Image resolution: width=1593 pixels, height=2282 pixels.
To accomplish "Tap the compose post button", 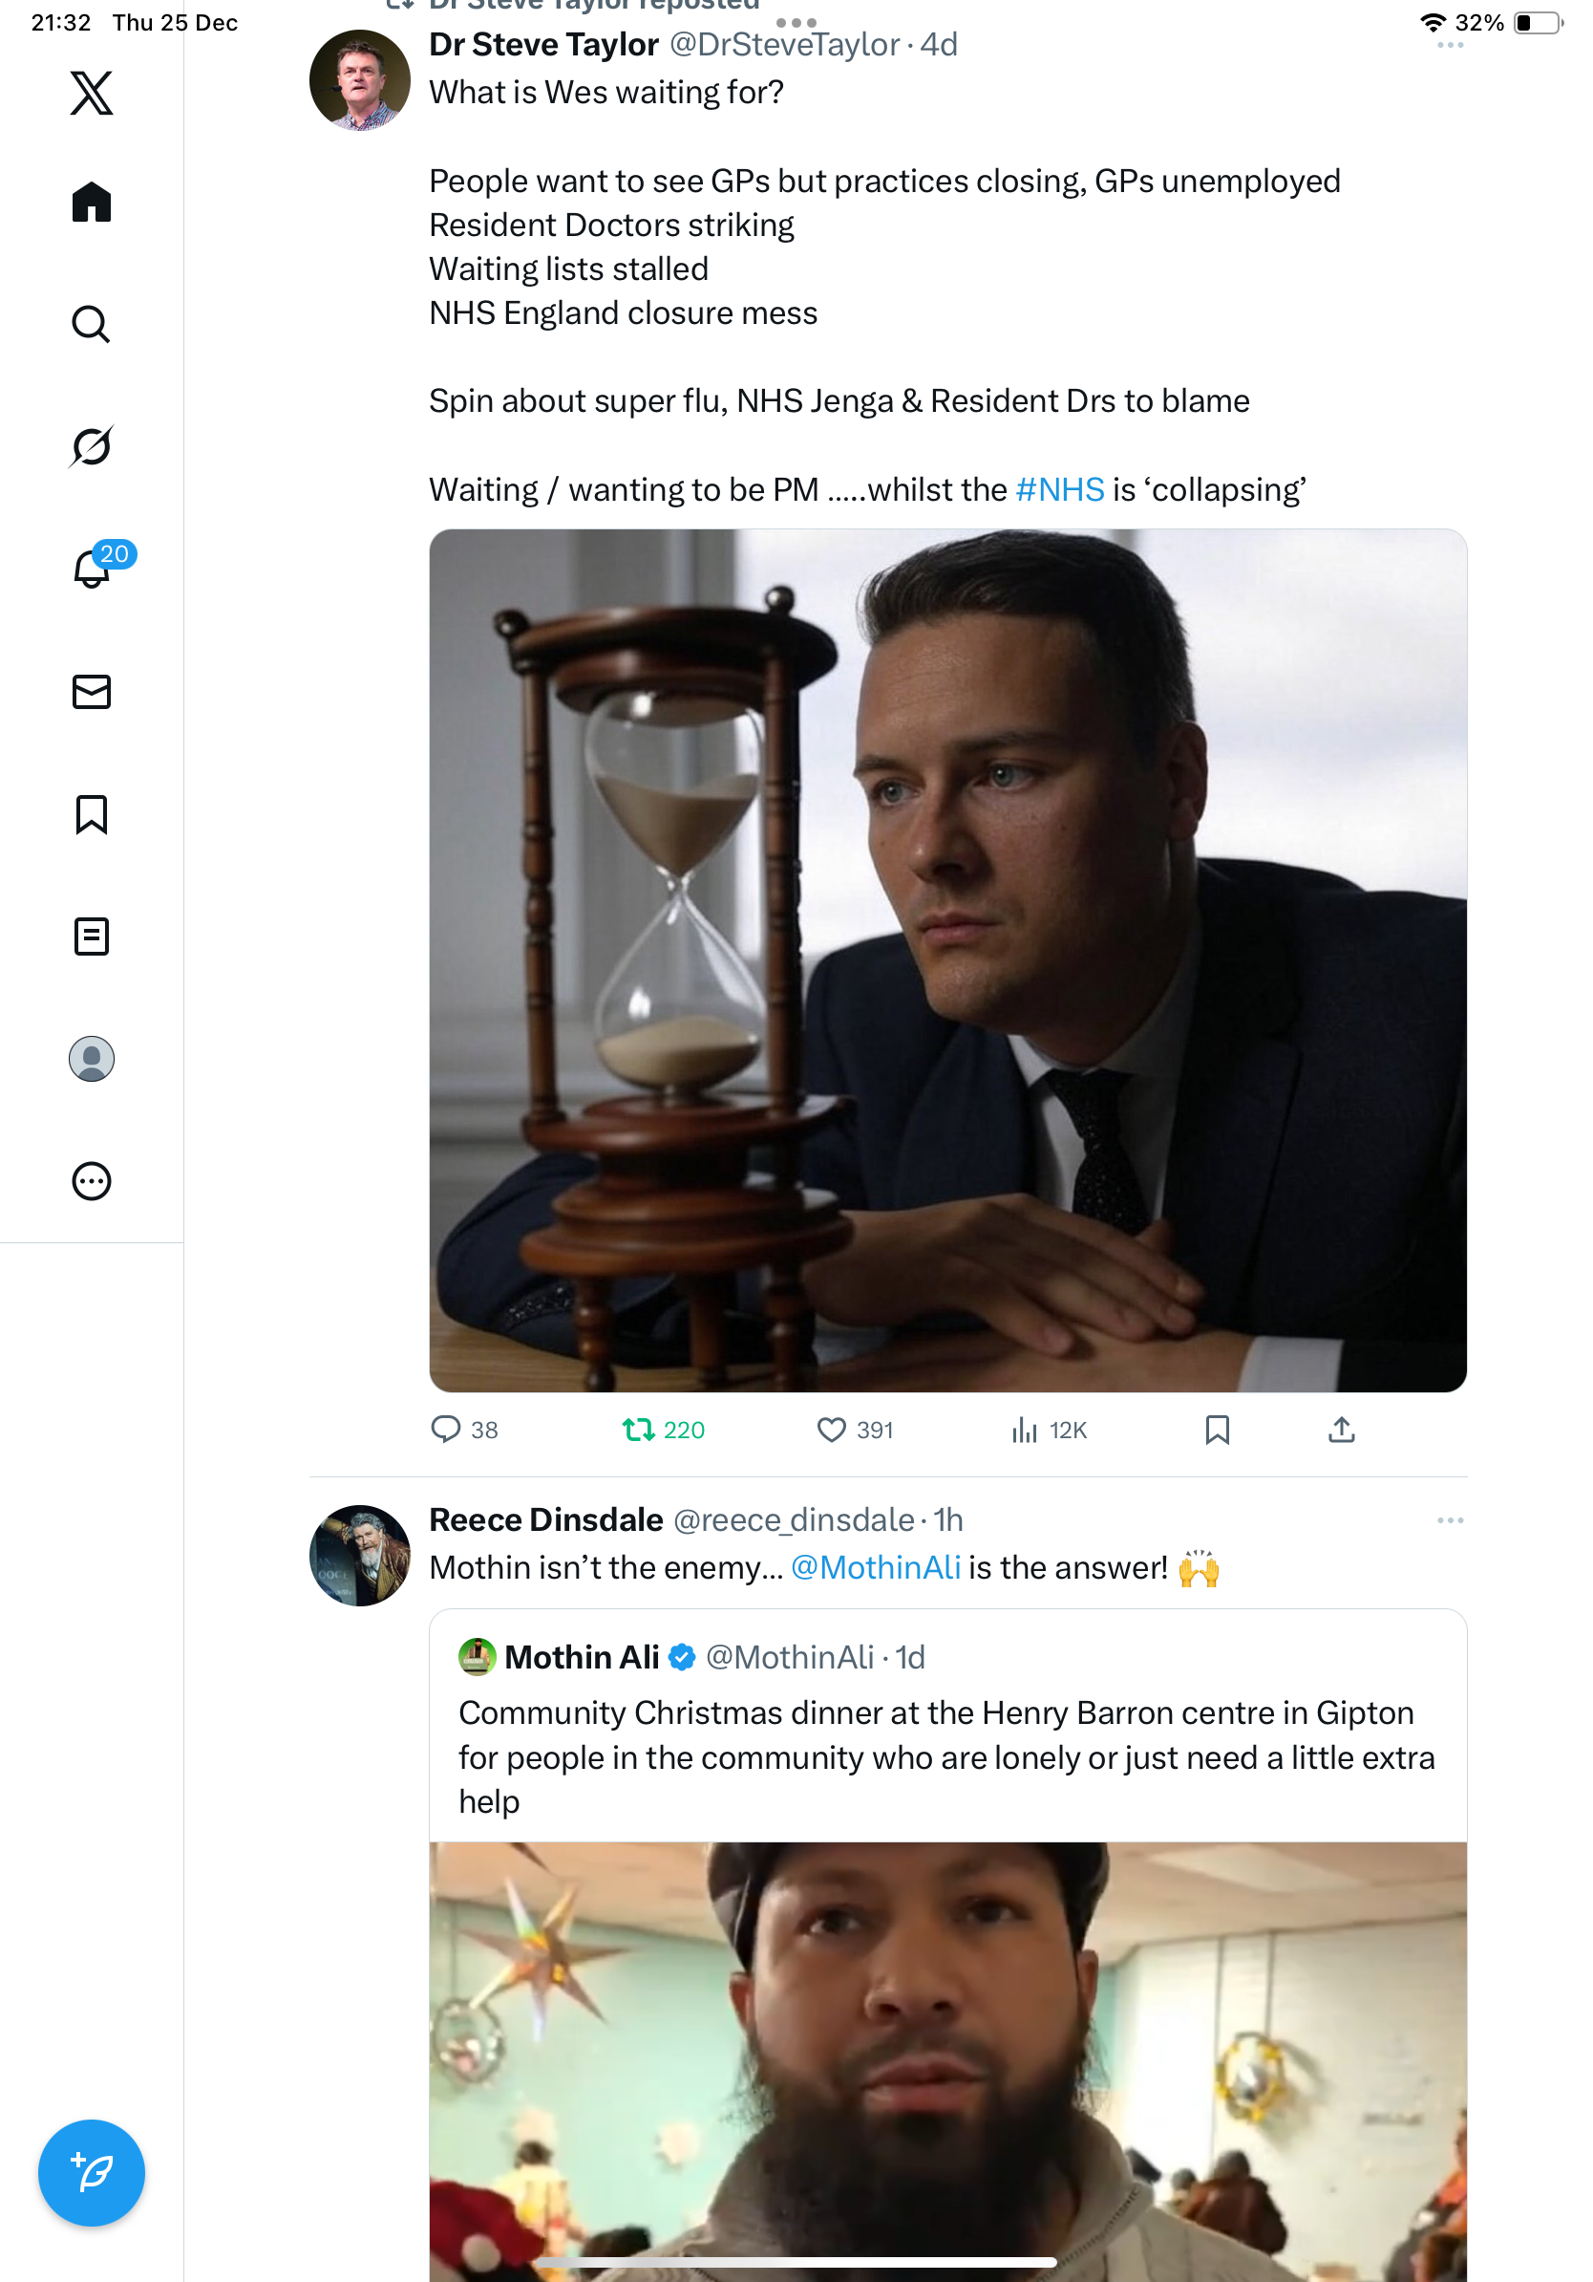I will coord(92,2172).
